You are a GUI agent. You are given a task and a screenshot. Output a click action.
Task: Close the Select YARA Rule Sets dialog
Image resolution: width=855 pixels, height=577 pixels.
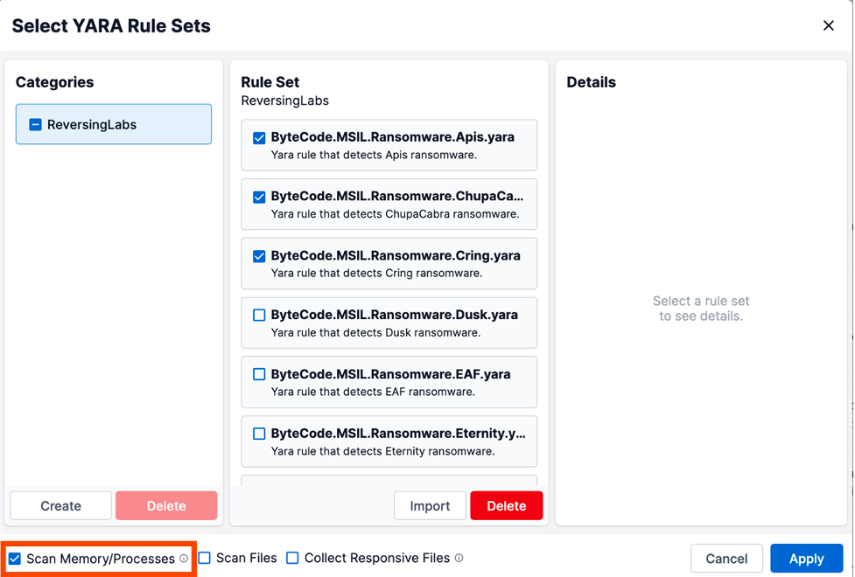coord(828,25)
